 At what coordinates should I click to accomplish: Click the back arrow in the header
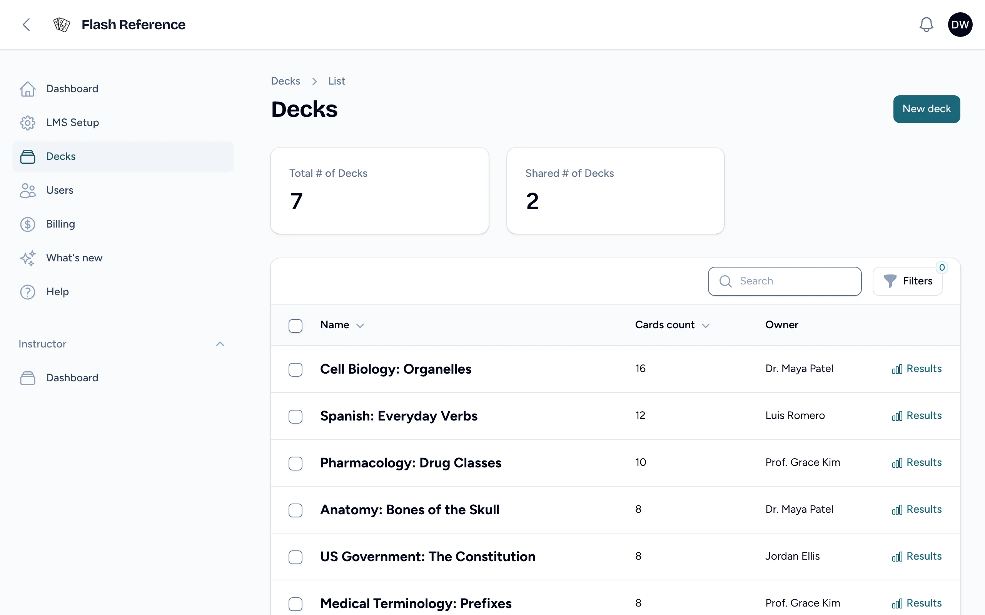click(27, 25)
